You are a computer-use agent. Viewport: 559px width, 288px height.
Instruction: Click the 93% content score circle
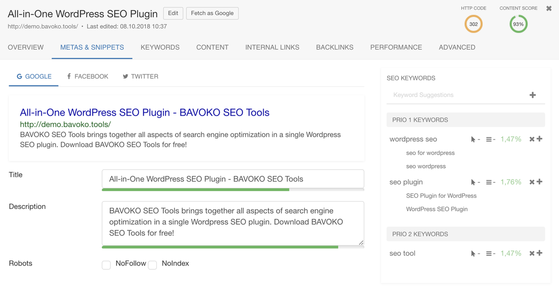[518, 24]
